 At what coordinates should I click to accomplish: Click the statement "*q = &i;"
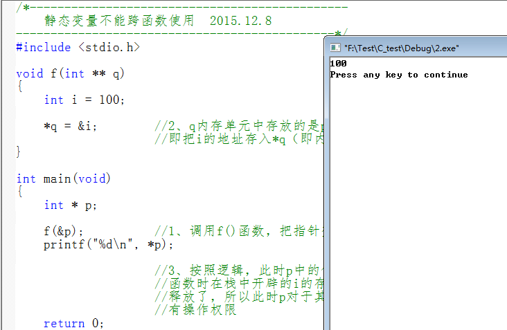tap(71, 126)
